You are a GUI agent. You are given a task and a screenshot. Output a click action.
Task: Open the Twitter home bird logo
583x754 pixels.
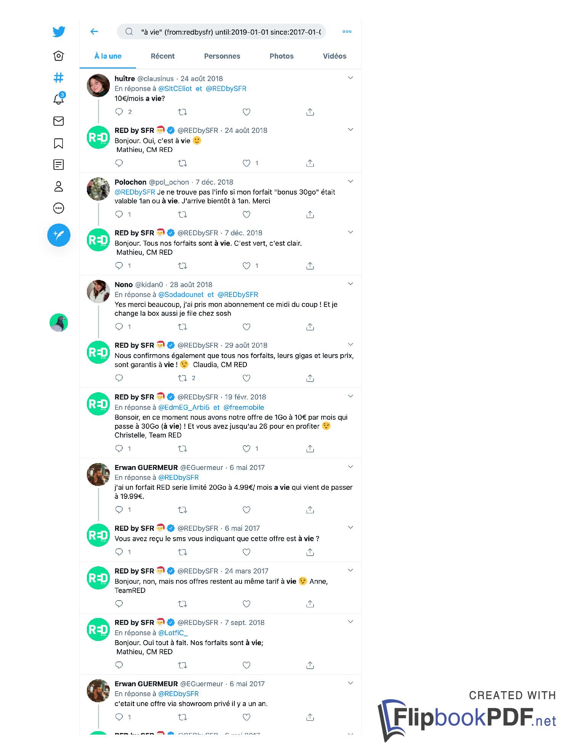(59, 32)
